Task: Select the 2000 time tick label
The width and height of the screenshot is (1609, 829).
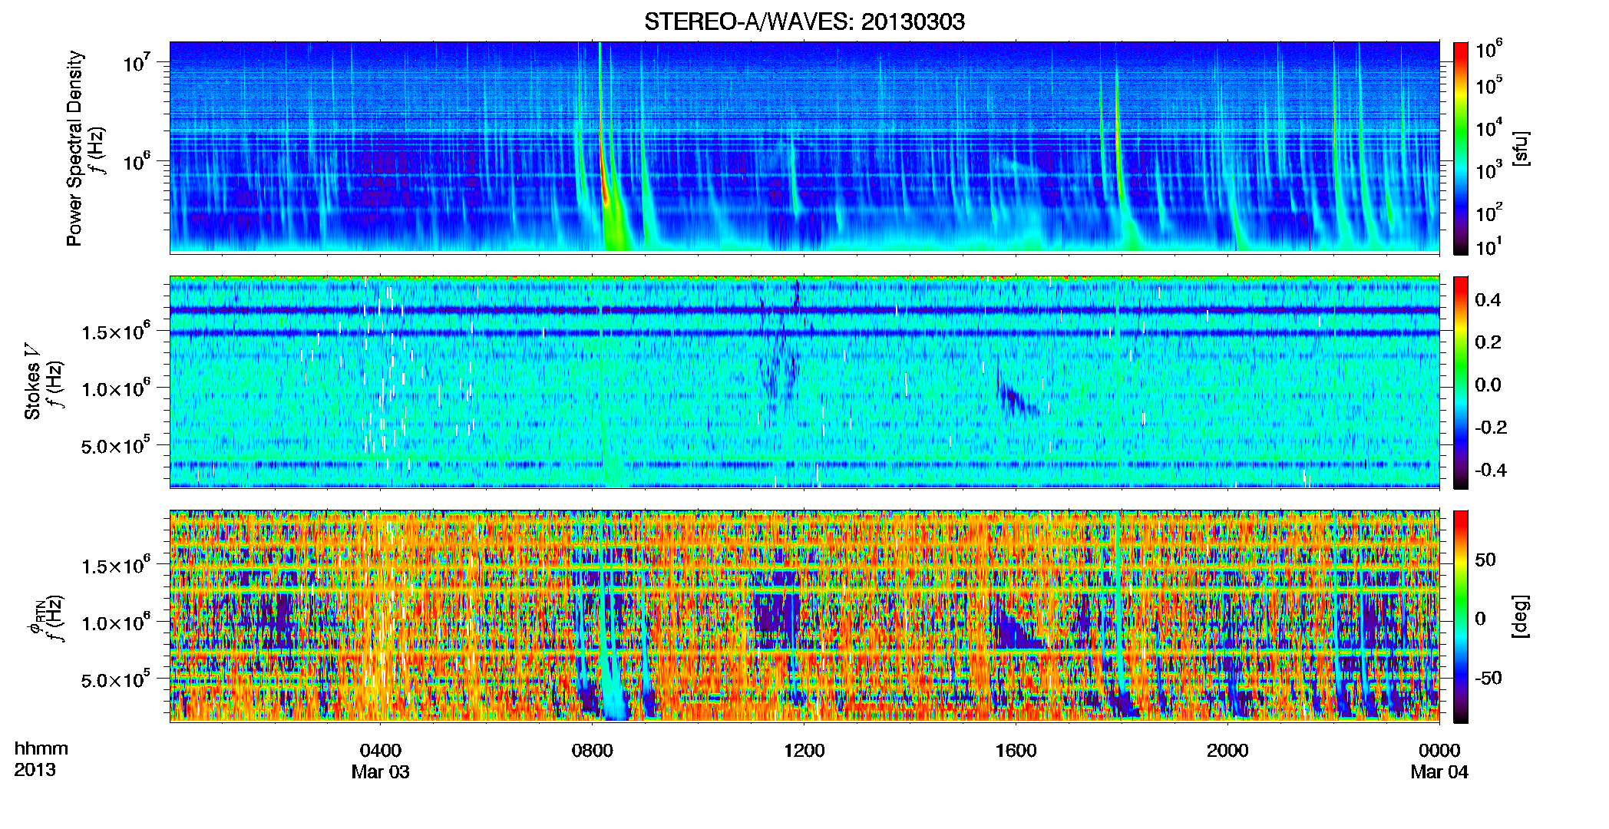Action: point(1227,750)
